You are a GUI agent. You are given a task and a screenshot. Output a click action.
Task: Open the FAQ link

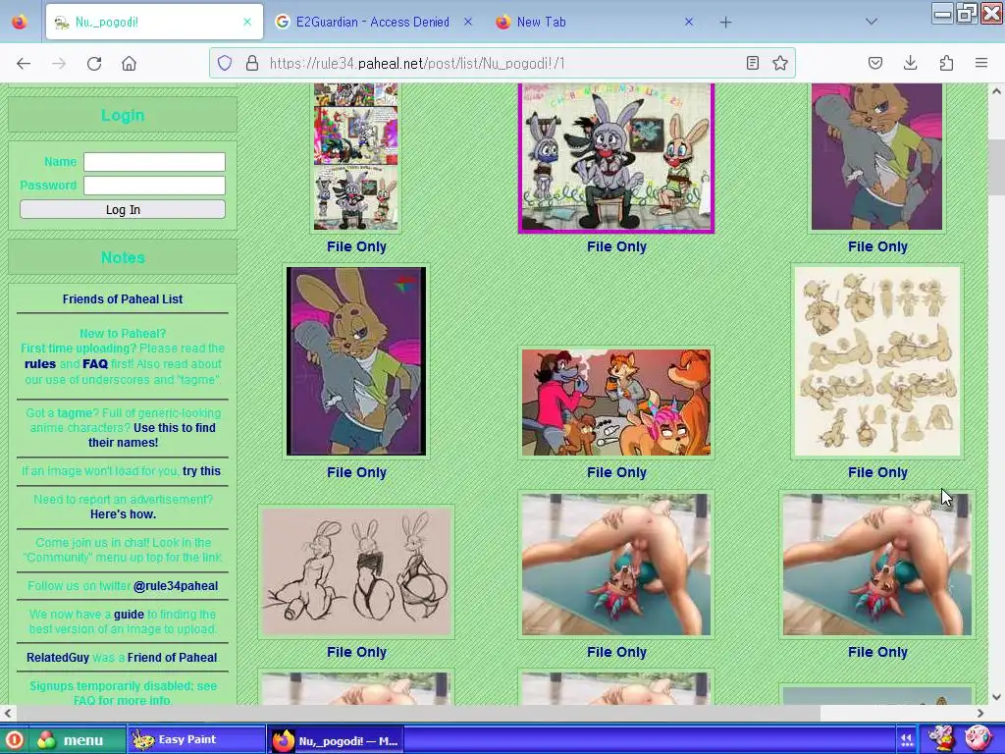[95, 363]
